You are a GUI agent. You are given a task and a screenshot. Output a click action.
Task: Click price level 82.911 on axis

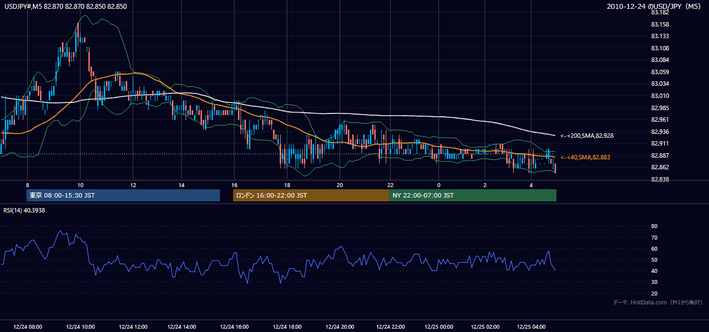(660, 143)
